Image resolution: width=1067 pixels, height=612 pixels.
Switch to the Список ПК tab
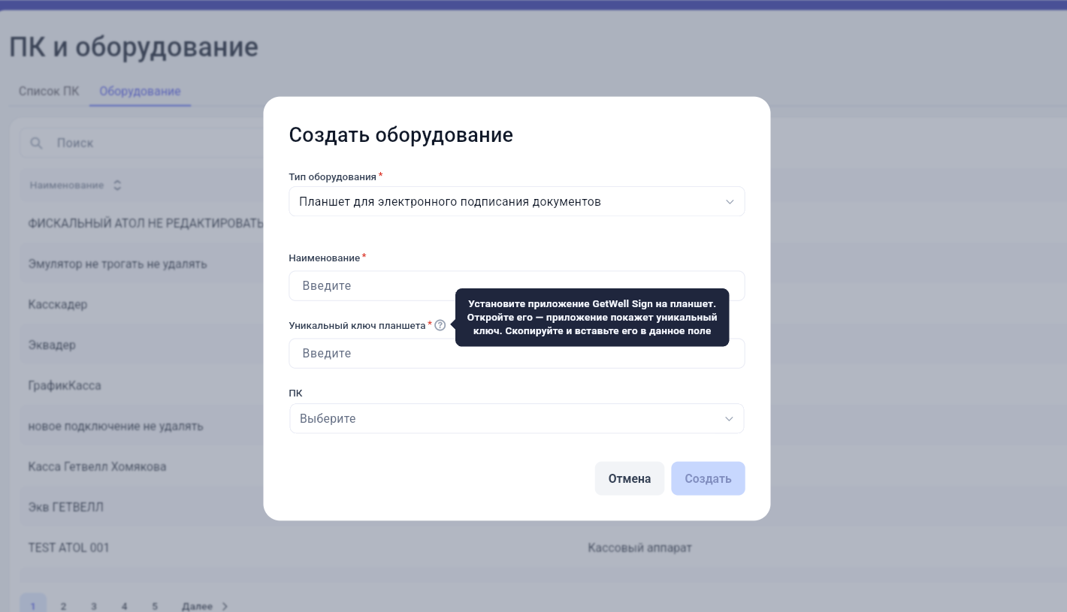(x=49, y=91)
